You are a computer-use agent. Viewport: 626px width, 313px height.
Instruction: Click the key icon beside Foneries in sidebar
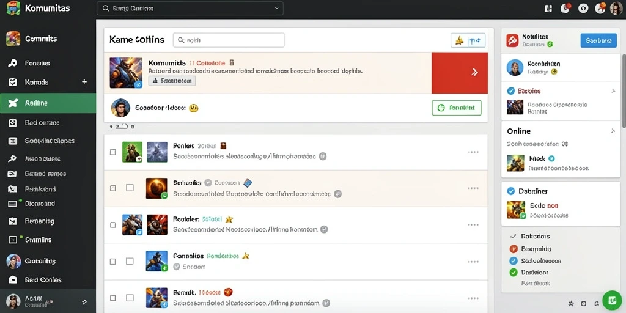pos(12,63)
